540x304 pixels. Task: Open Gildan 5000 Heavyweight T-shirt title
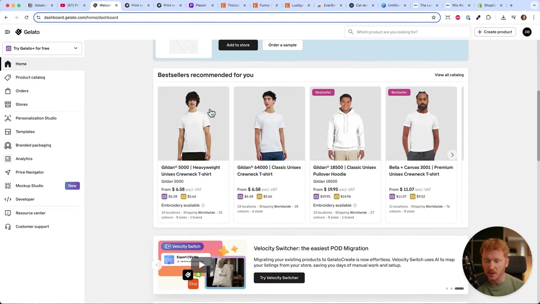[x=190, y=171]
